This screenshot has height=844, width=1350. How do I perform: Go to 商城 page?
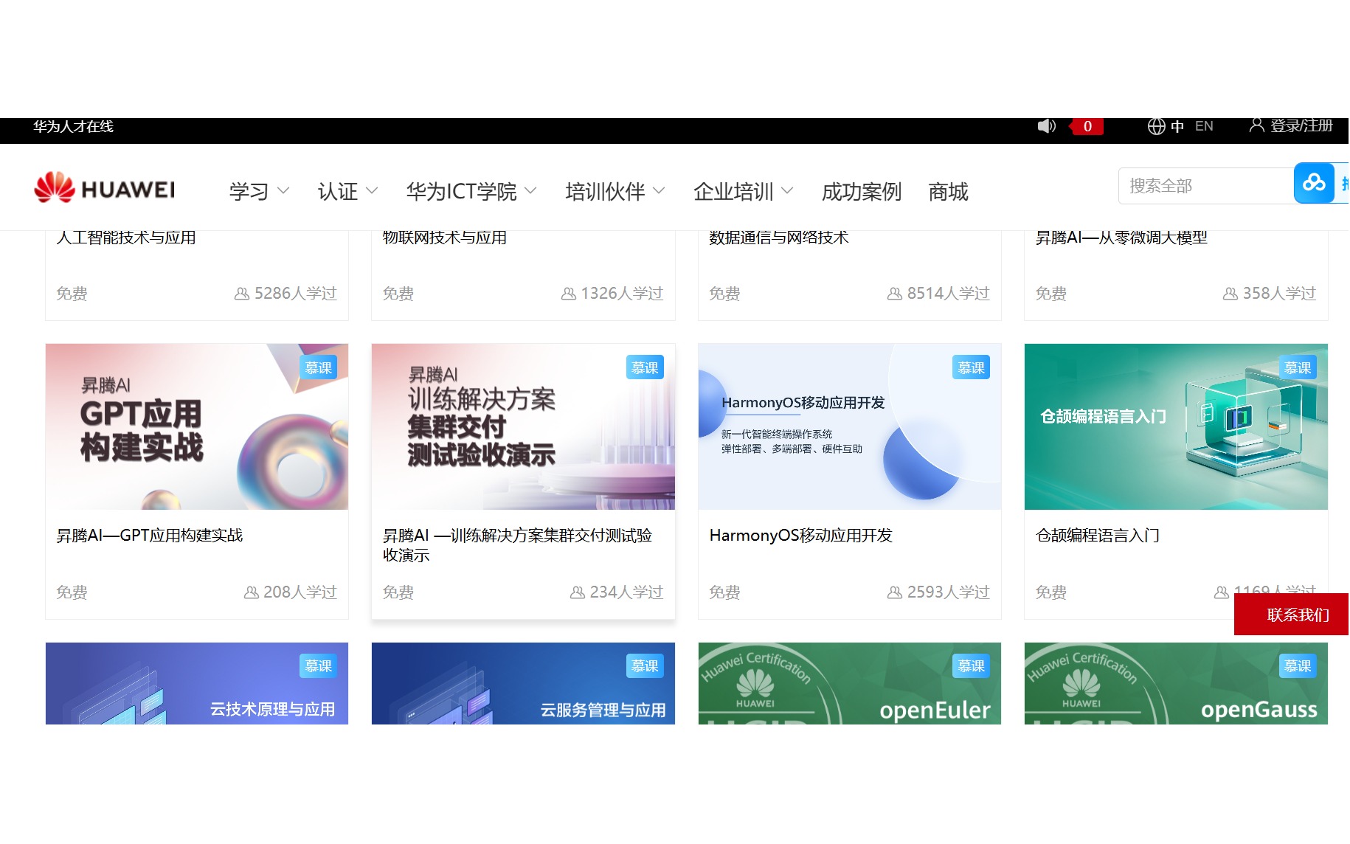tap(948, 192)
